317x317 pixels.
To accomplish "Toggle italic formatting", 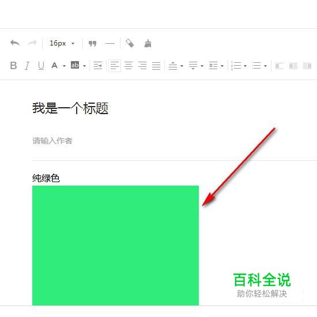I will coord(27,66).
